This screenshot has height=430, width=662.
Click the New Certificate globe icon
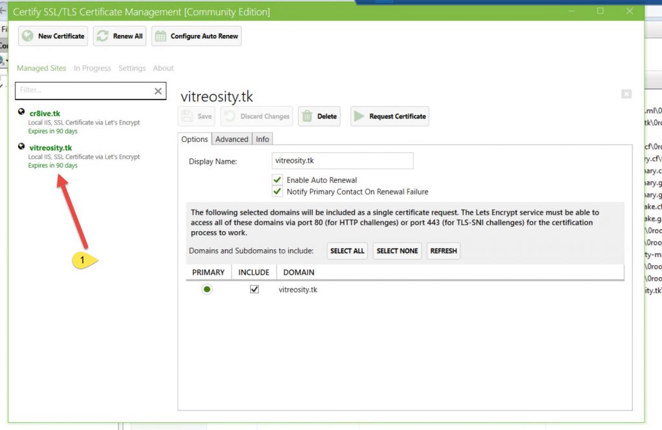pyautogui.click(x=28, y=36)
